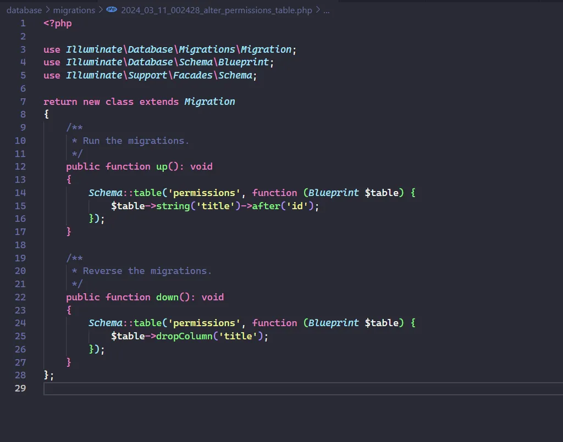
Task: Click the opening <?php tag
Action: (x=58, y=23)
